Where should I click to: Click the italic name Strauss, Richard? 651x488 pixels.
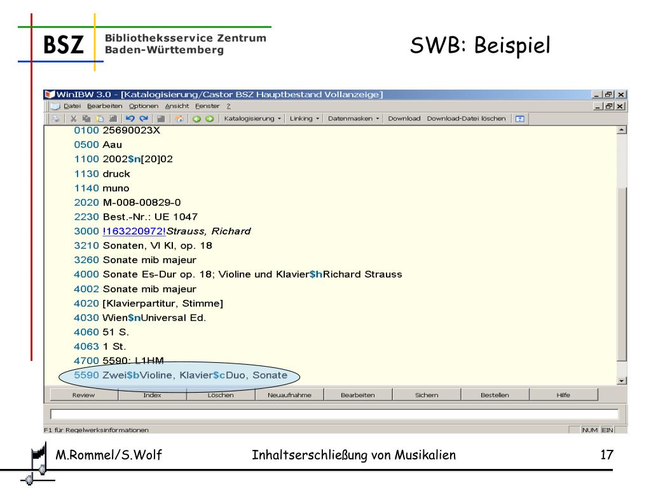coord(209,231)
